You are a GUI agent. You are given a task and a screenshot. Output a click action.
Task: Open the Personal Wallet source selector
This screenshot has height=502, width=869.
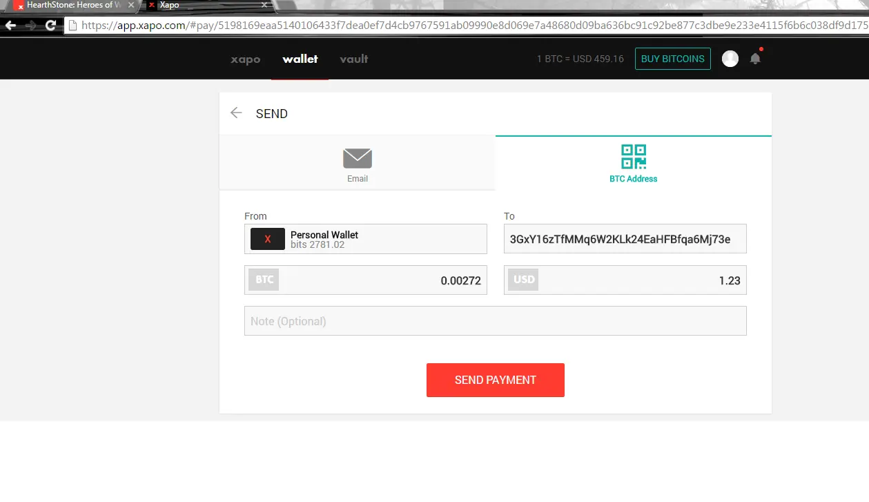[x=366, y=239]
